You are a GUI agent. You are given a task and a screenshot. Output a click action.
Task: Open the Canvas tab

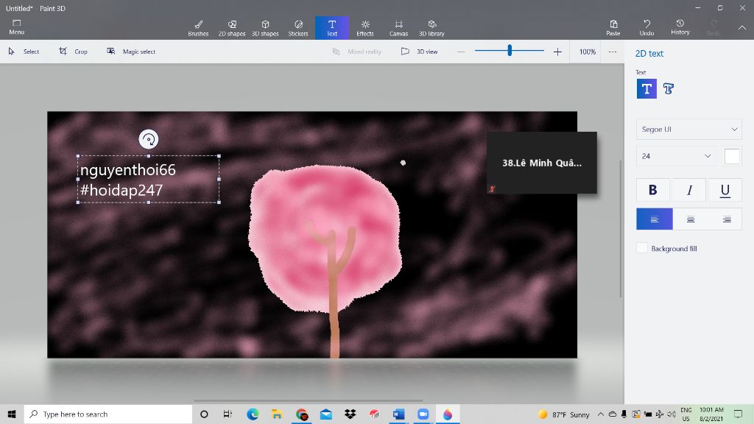click(398, 28)
